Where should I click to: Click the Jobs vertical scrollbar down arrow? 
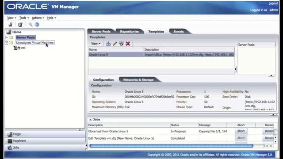click(x=275, y=141)
